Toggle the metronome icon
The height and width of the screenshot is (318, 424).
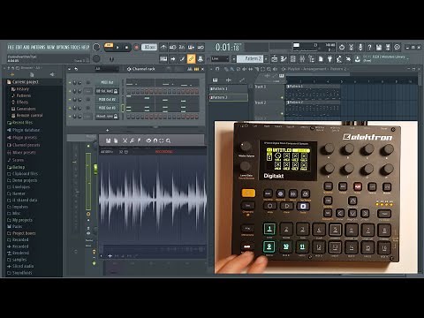[x=163, y=47]
